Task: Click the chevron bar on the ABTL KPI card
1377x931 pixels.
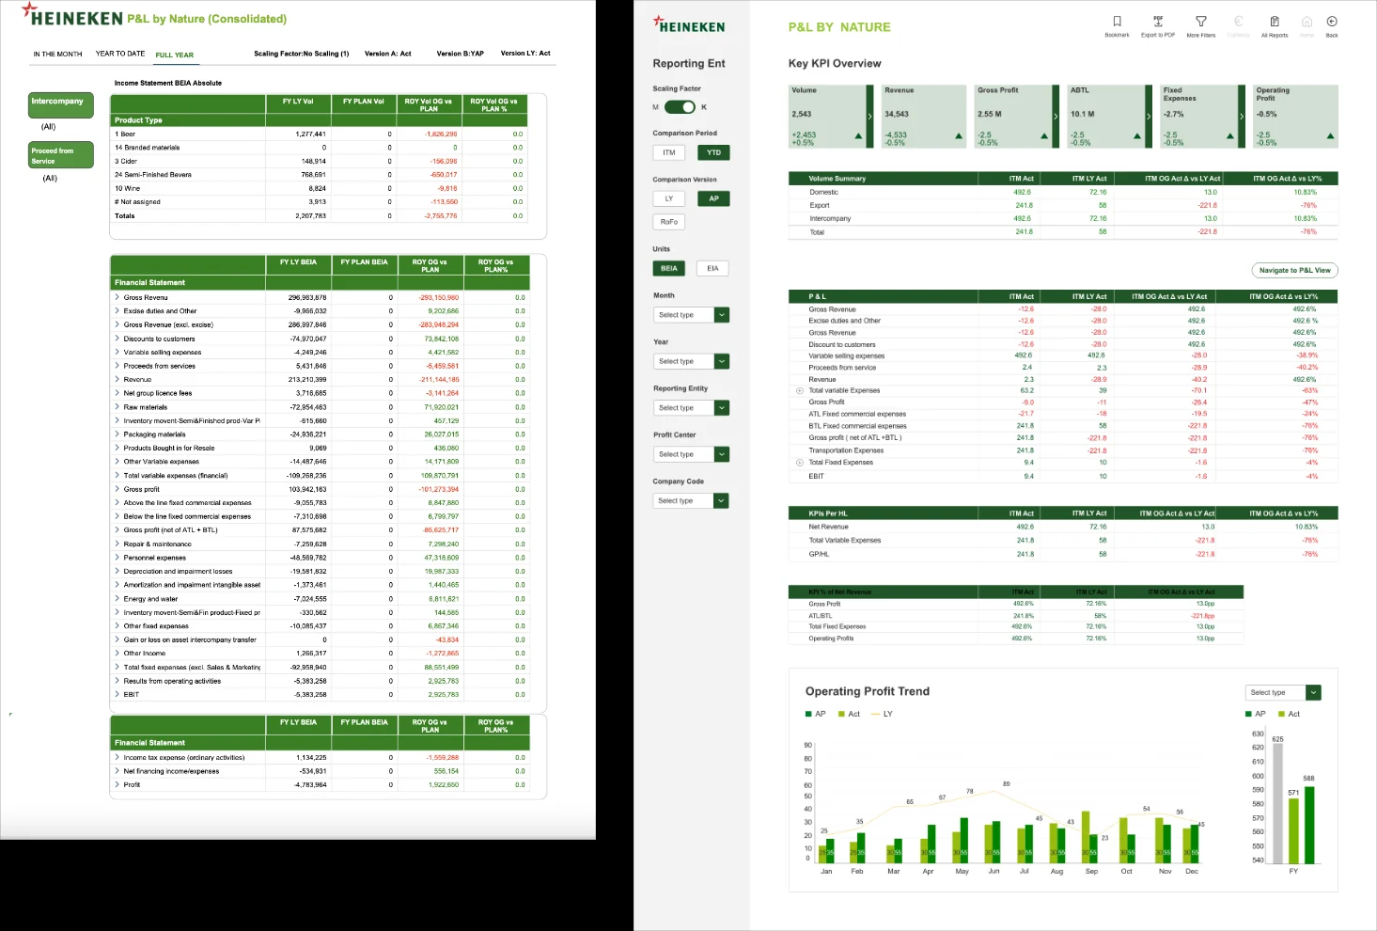Action: 1149,117
